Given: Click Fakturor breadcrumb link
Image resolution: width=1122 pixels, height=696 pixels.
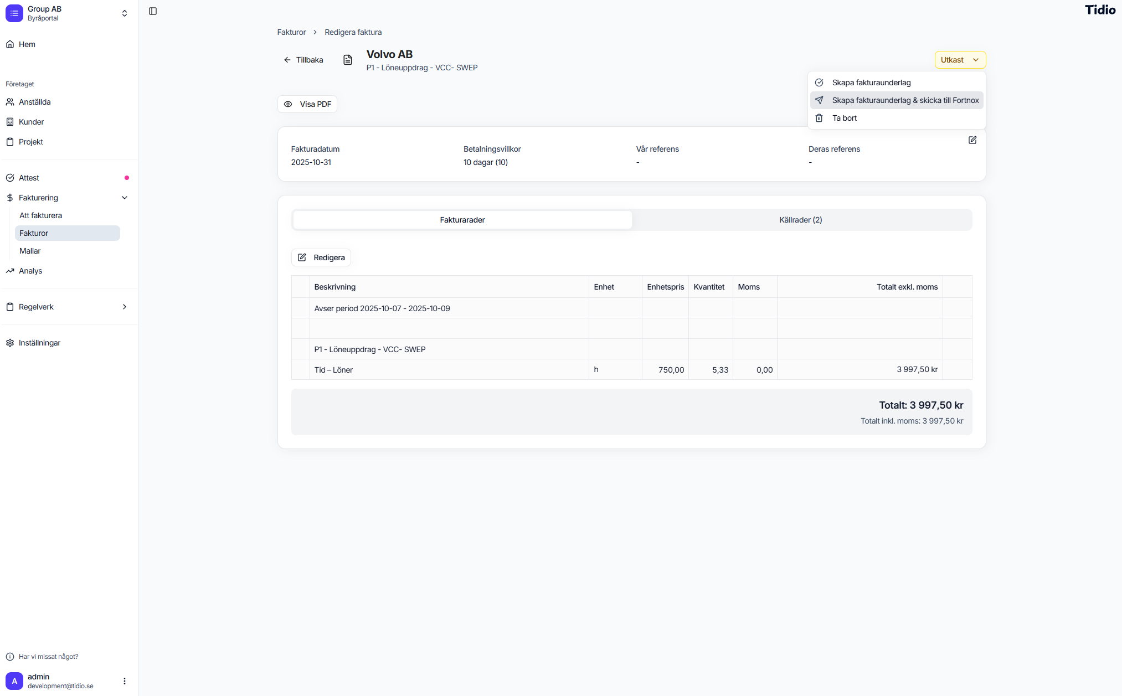Looking at the screenshot, I should click(x=291, y=32).
